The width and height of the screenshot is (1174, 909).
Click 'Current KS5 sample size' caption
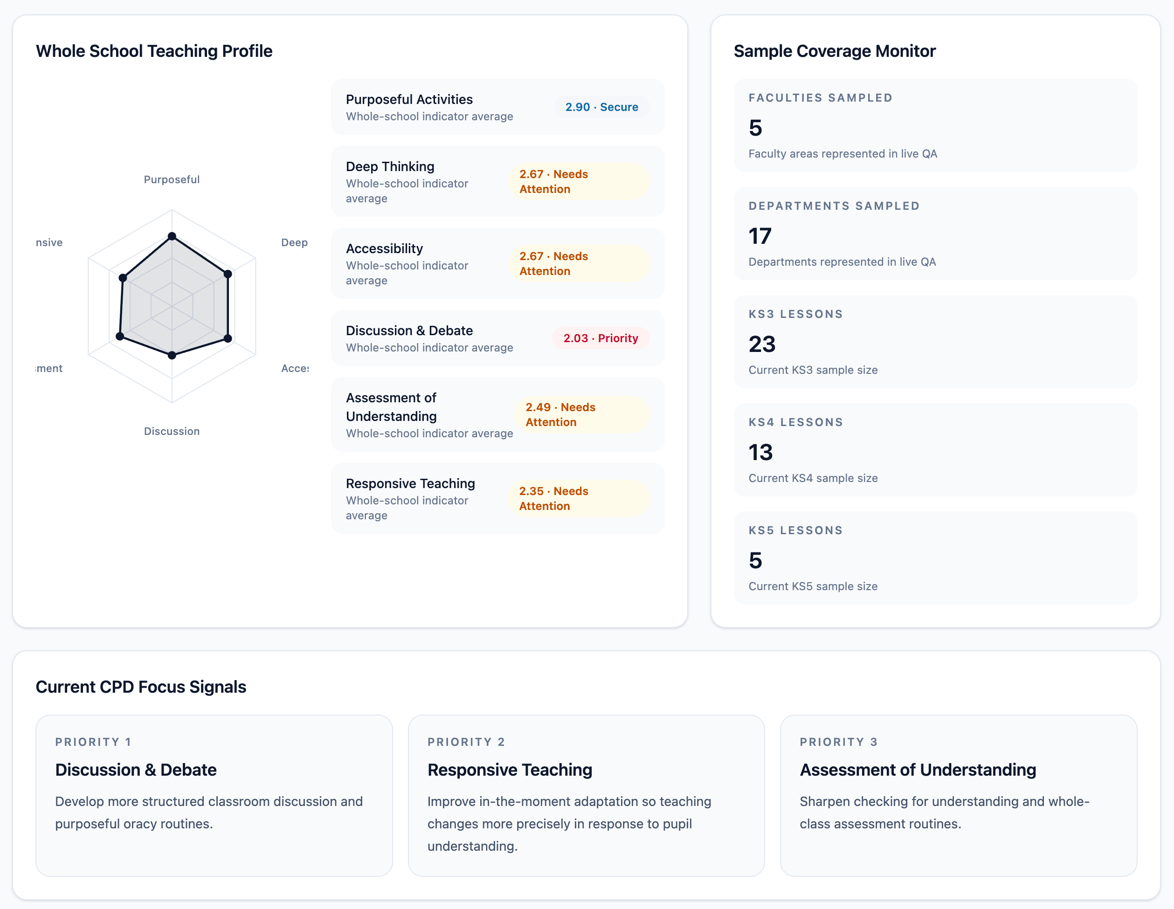coord(813,586)
